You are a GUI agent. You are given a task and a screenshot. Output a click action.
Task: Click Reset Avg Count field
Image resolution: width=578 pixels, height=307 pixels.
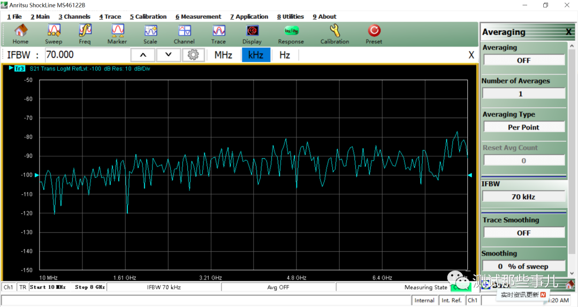[524, 160]
